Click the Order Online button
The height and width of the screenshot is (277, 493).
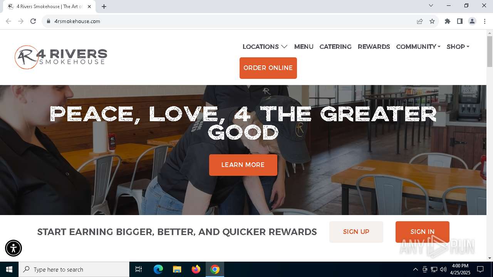pyautogui.click(x=268, y=68)
